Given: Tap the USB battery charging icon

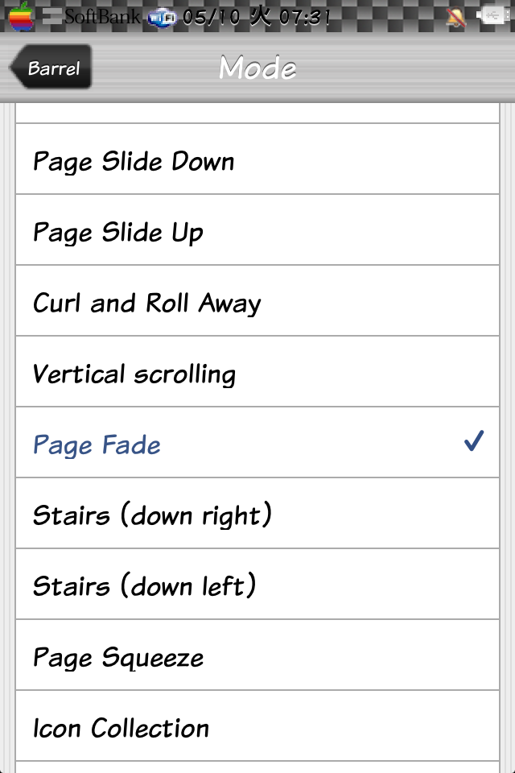Looking at the screenshot, I should pos(490,16).
